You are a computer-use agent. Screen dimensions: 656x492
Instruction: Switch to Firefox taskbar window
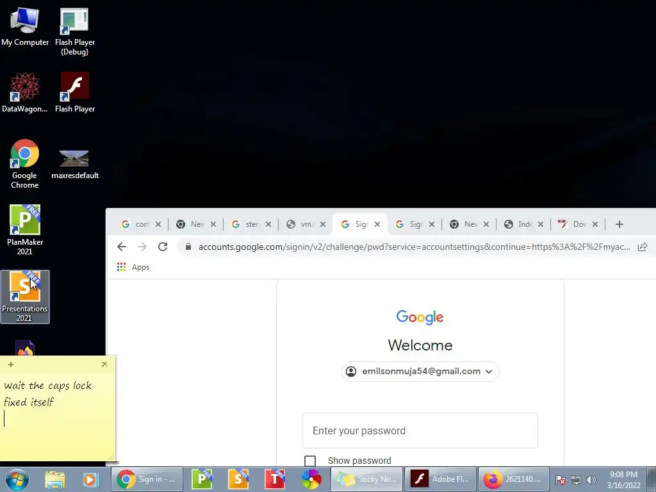click(514, 479)
